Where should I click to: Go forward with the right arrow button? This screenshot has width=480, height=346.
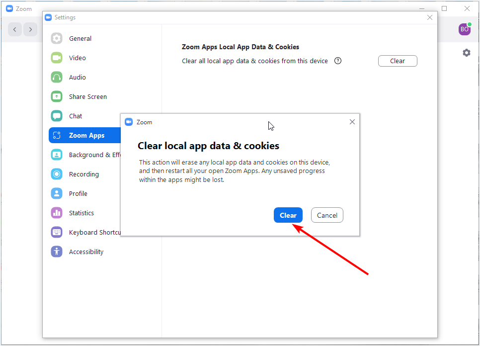[30, 29]
